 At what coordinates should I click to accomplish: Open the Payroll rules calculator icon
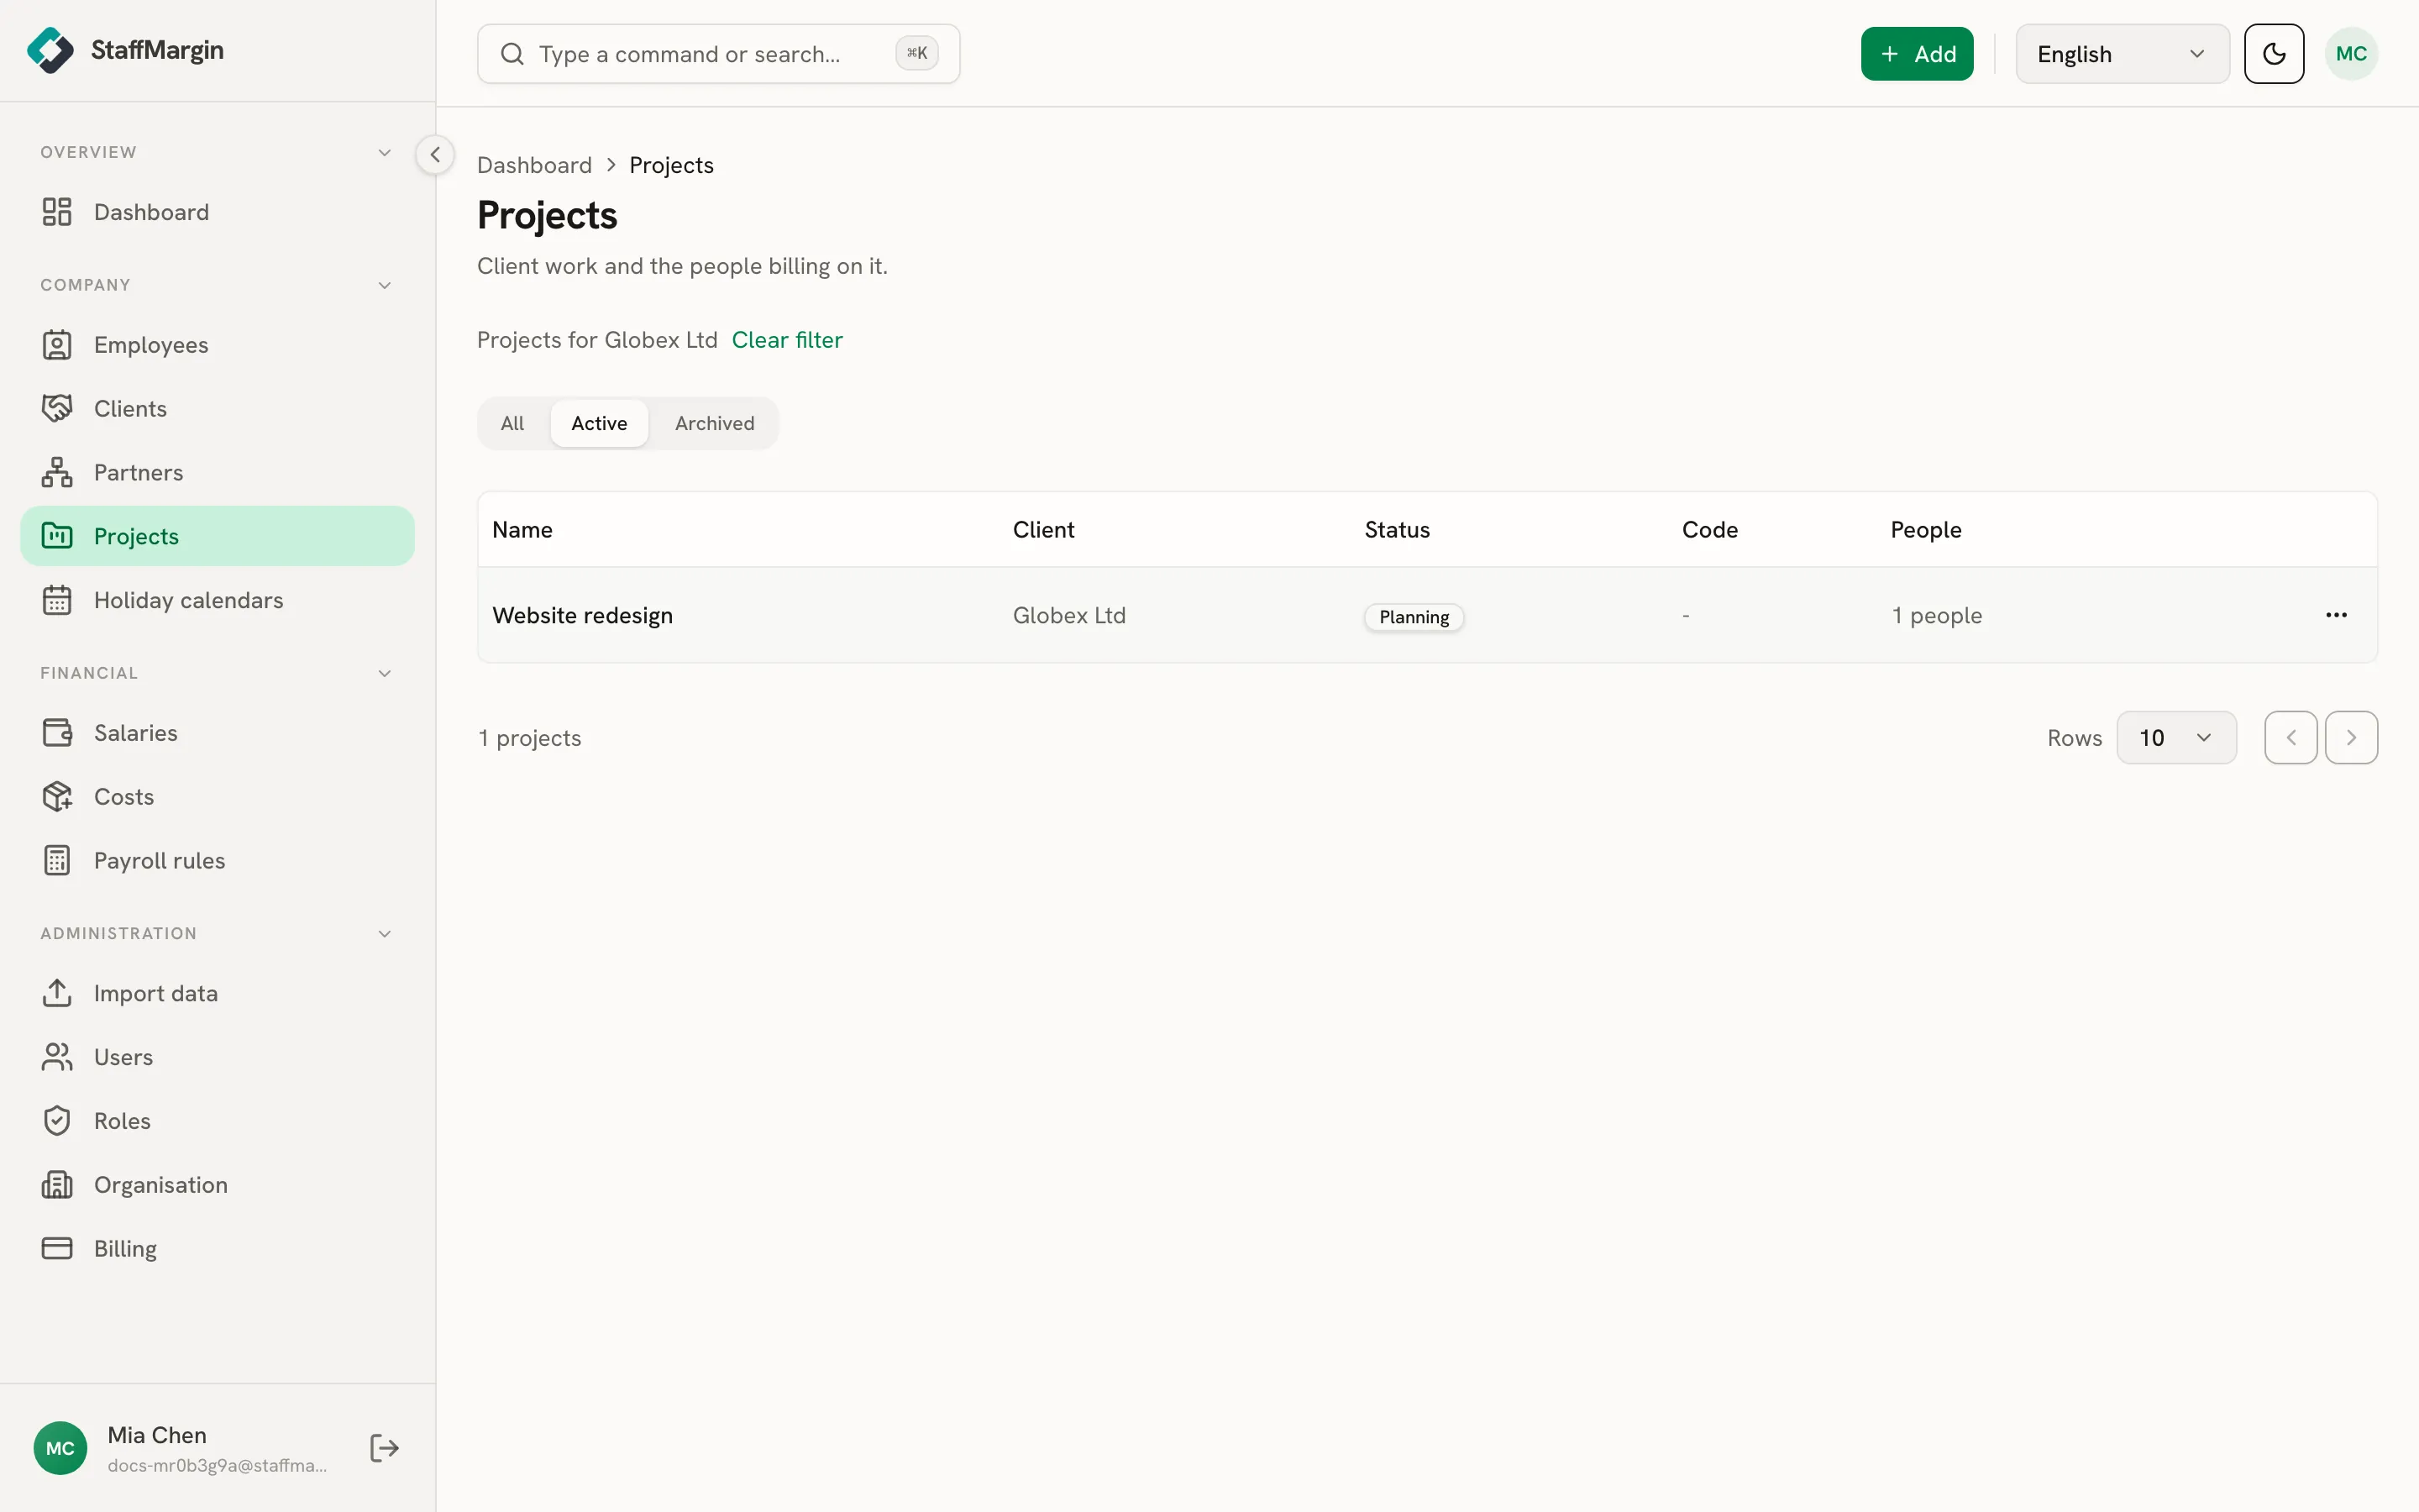[x=57, y=861]
